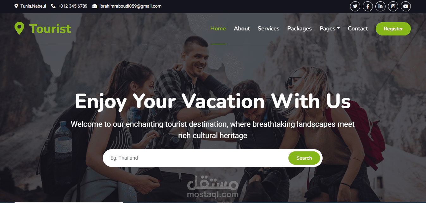426x203 pixels.
Task: Open the Facebook social icon
Action: tap(368, 6)
